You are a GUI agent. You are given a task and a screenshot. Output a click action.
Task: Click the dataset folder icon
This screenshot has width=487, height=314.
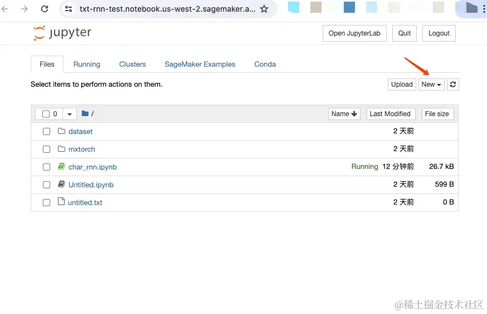[x=61, y=131]
